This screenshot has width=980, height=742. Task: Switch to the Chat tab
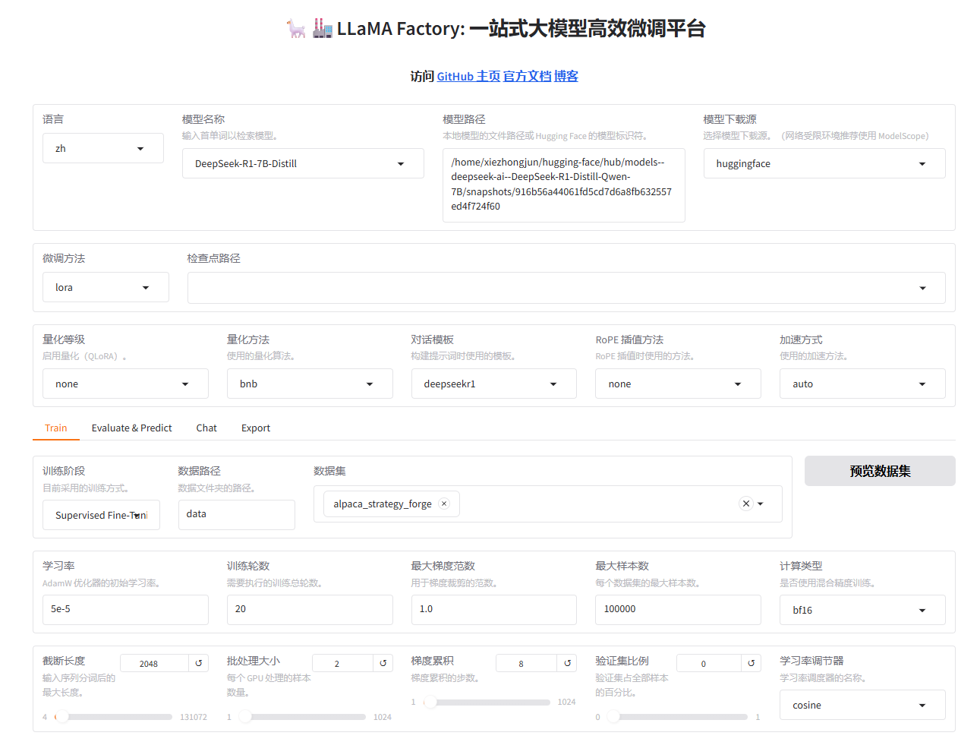click(206, 428)
